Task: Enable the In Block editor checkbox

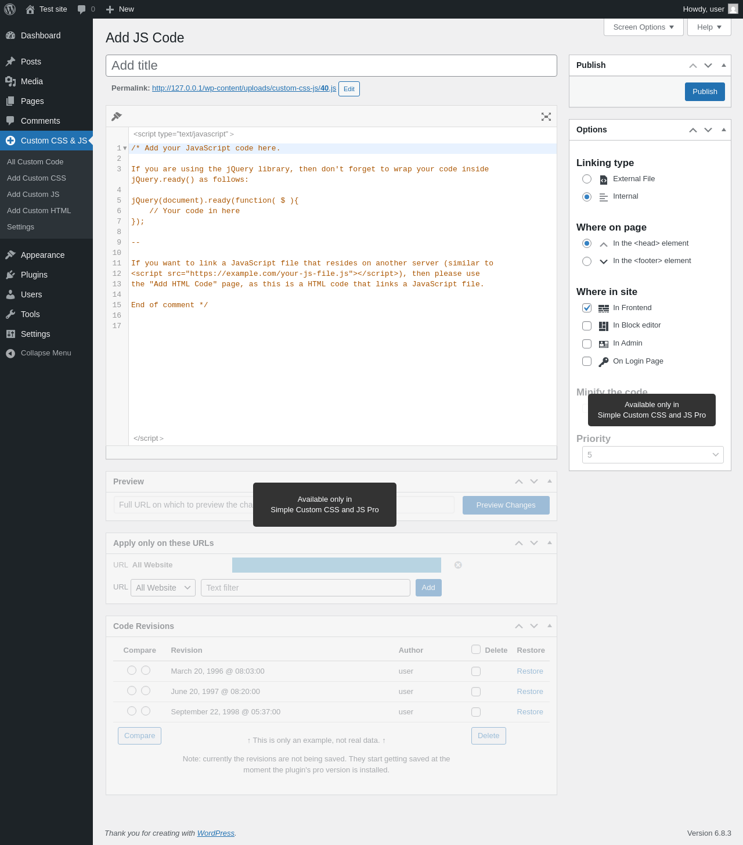Action: click(x=587, y=326)
